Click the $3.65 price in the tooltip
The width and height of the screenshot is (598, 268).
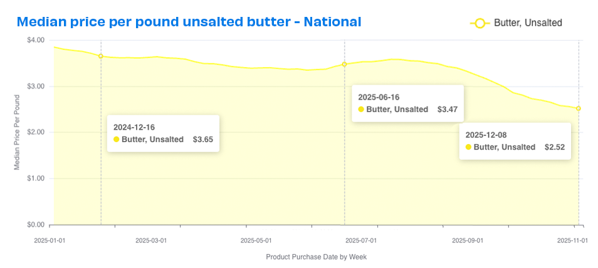coord(202,140)
